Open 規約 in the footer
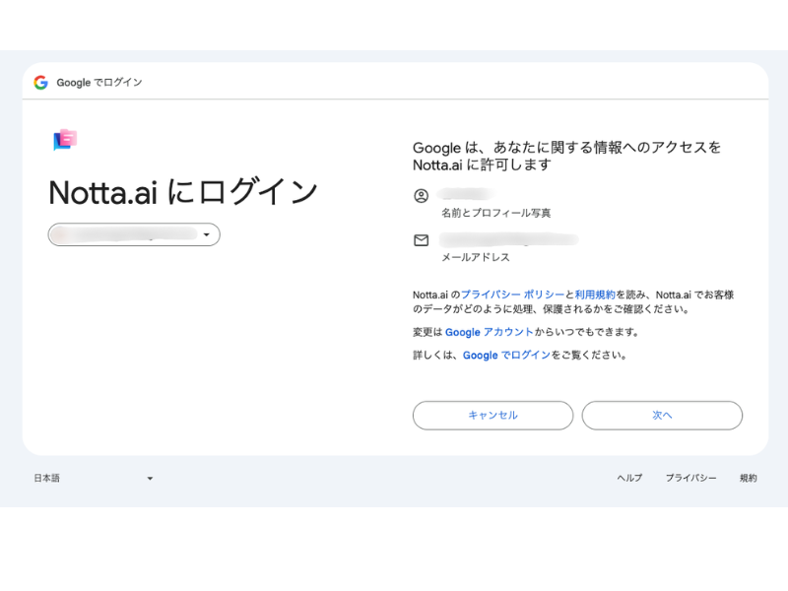 pos(749,478)
